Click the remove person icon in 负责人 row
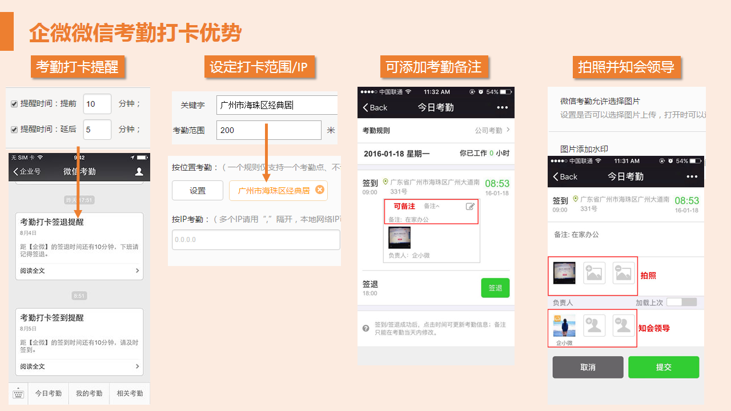The height and width of the screenshot is (411, 731). coord(624,325)
